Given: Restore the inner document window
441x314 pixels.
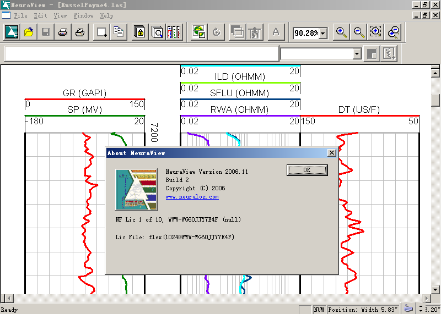Looking at the screenshot, I should [426, 15].
